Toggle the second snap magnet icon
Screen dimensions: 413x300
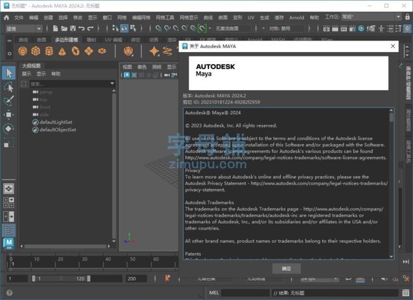(x=167, y=28)
